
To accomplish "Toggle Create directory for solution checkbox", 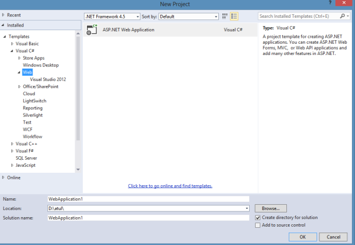I will [257, 218].
